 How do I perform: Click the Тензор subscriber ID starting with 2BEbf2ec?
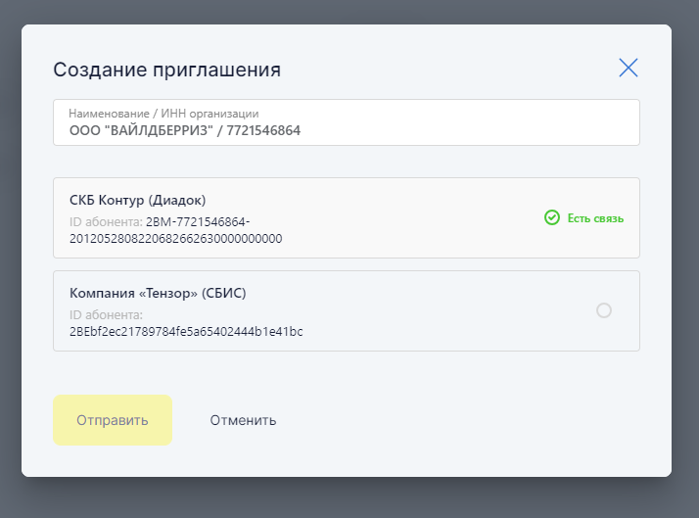pos(186,332)
